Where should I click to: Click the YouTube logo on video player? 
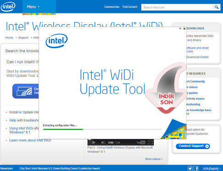141,143
